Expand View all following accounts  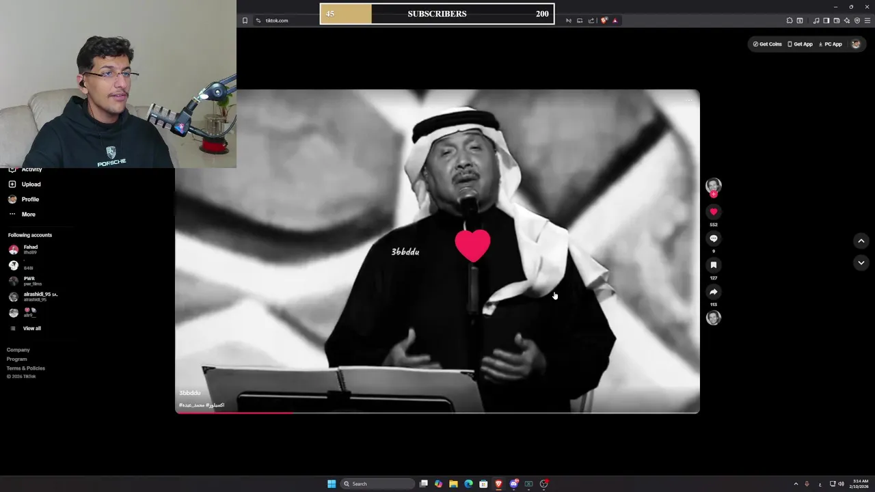pyautogui.click(x=25, y=329)
